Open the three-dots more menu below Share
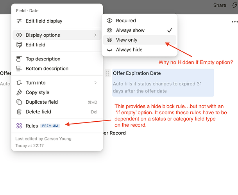 pyautogui.click(x=234, y=22)
